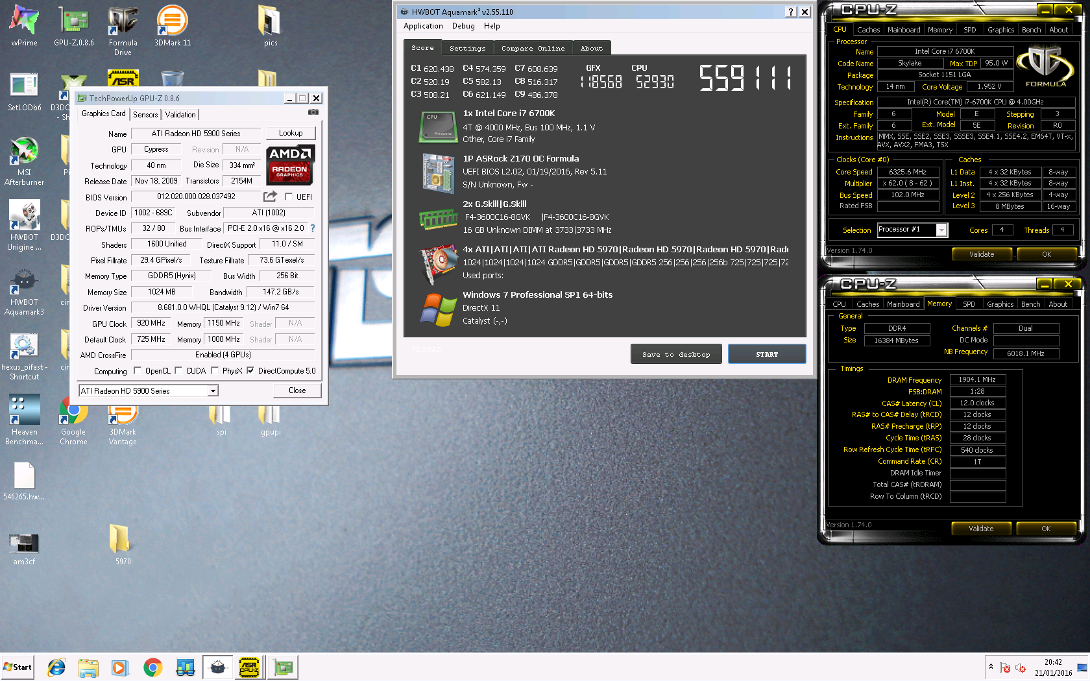
Task: Open Bench tab in top CPU-Z window
Action: point(1031,30)
